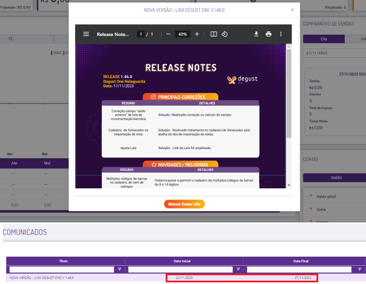Open Data Inicial column filter icon
This screenshot has width=366, height=284.
click(x=238, y=269)
